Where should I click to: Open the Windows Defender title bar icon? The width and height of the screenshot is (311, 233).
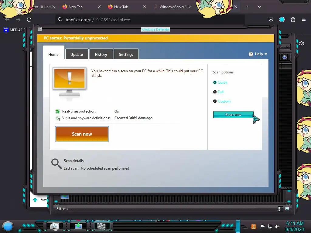click(40, 29)
